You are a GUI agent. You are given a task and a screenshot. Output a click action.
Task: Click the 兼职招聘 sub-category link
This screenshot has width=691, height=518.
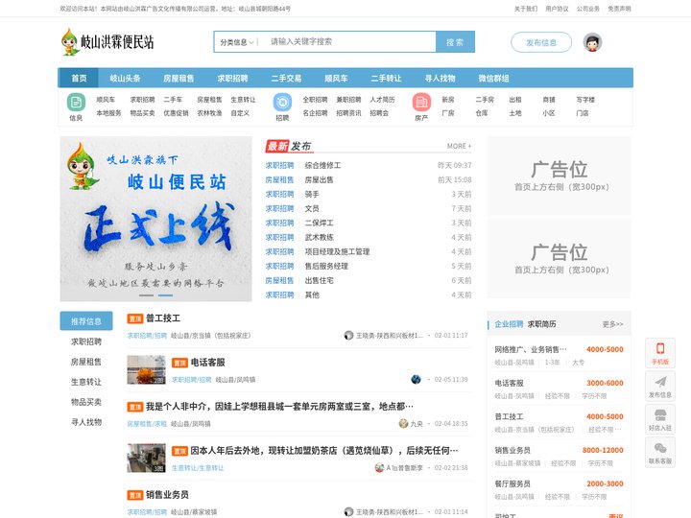click(x=348, y=100)
